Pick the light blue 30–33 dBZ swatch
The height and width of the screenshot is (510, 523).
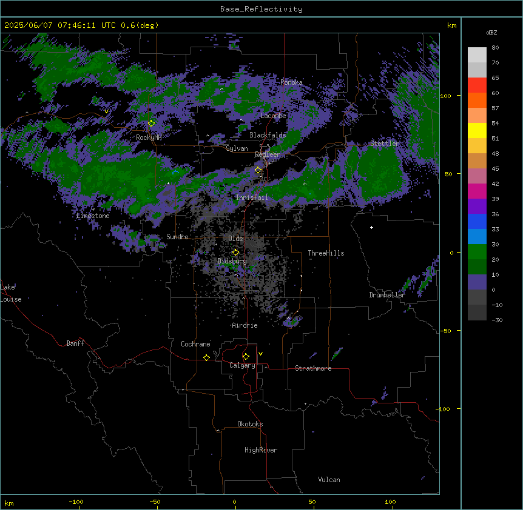(477, 237)
